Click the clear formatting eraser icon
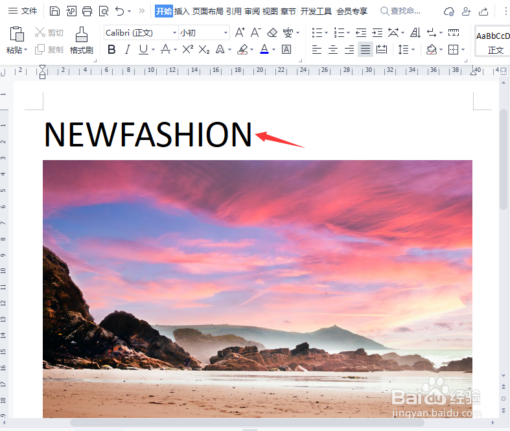The height and width of the screenshot is (431, 510). [x=272, y=32]
